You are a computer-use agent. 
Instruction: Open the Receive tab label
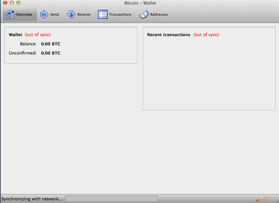coord(84,14)
